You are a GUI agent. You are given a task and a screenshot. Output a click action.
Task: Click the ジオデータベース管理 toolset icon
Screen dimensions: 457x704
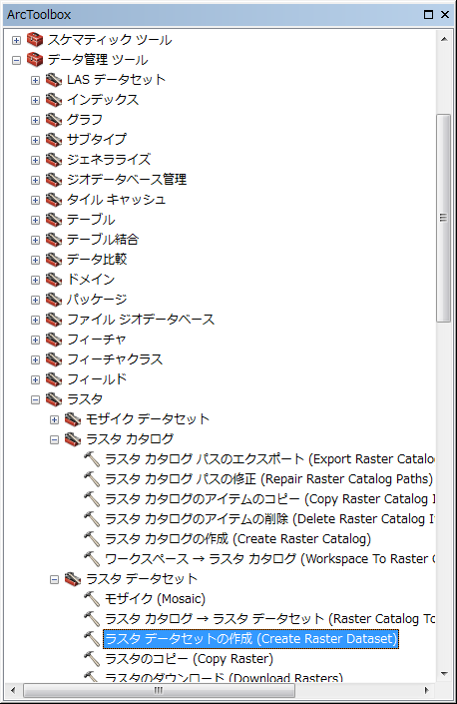pyautogui.click(x=54, y=180)
